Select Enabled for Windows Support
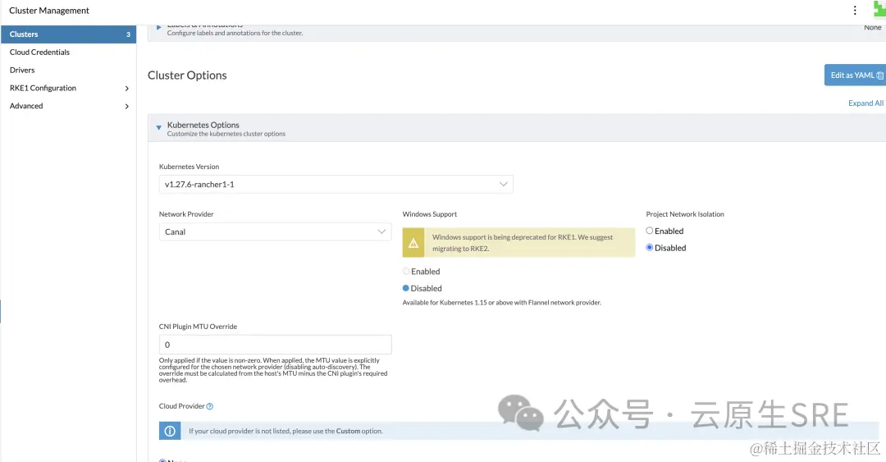This screenshot has height=462, width=886. point(406,272)
